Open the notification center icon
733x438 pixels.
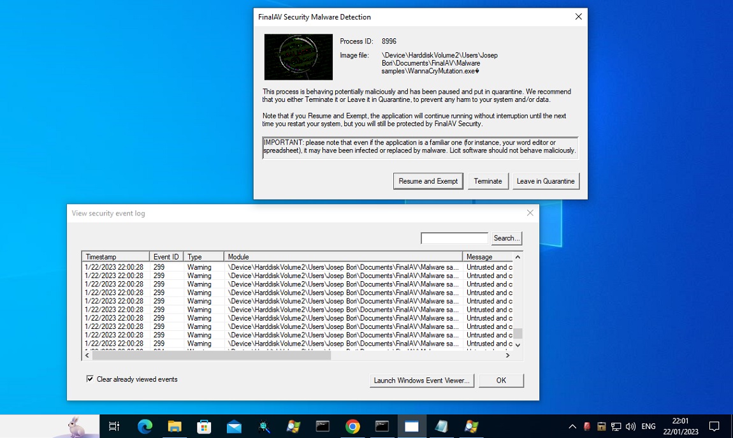715,427
